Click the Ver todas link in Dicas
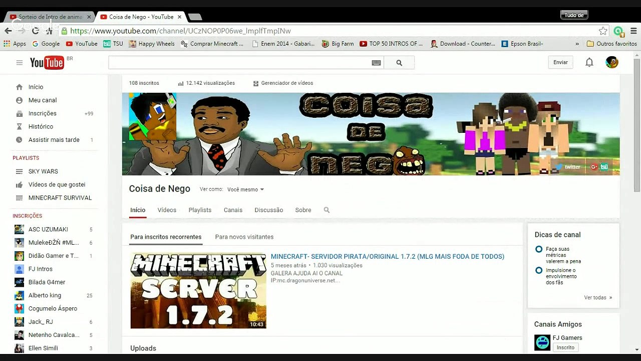The width and height of the screenshot is (641, 361). 598,297
